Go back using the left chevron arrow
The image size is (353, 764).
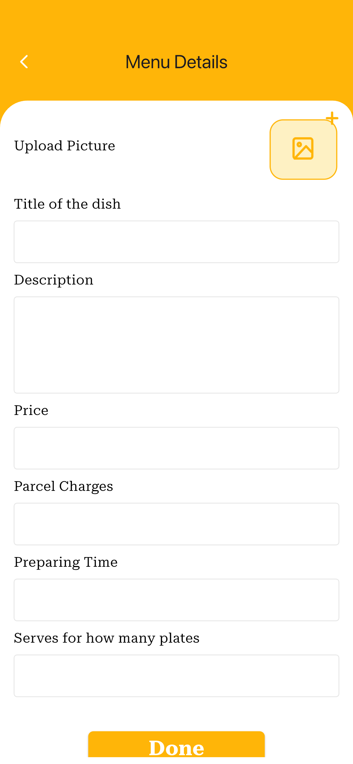24,62
